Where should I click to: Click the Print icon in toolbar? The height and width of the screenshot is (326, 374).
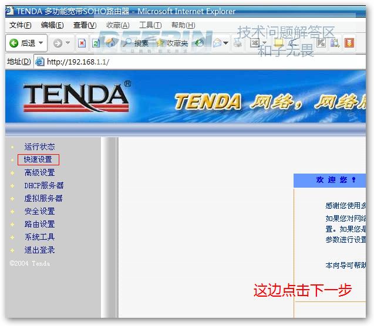[x=238, y=43]
